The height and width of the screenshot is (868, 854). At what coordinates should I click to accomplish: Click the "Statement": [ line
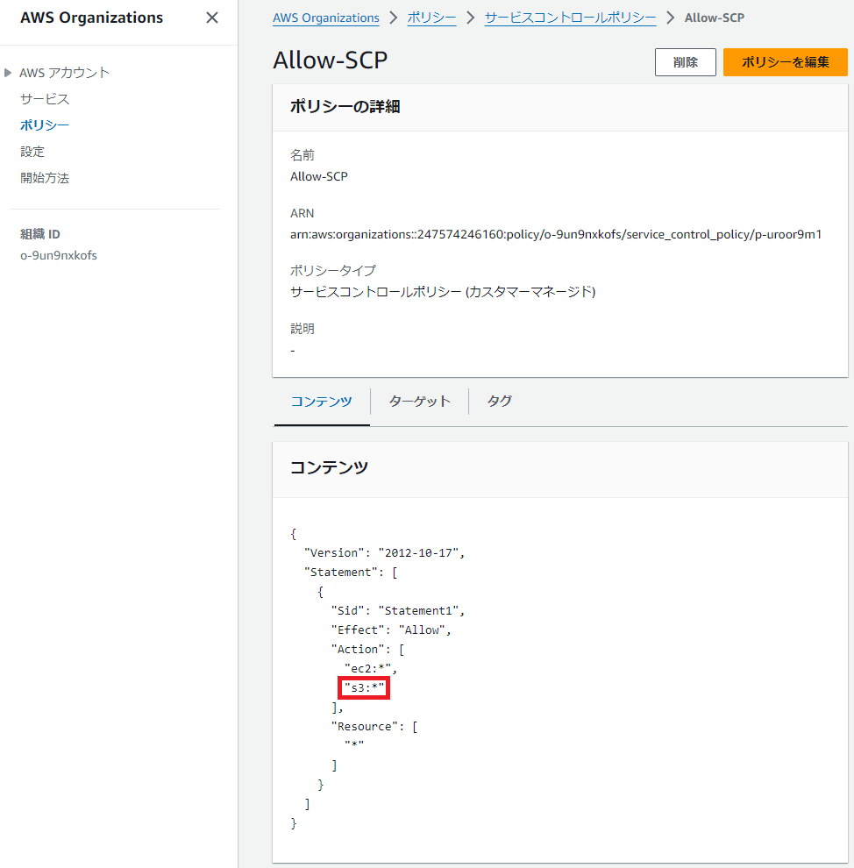click(351, 573)
